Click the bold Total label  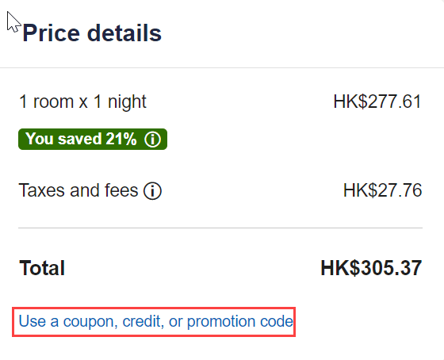(42, 268)
